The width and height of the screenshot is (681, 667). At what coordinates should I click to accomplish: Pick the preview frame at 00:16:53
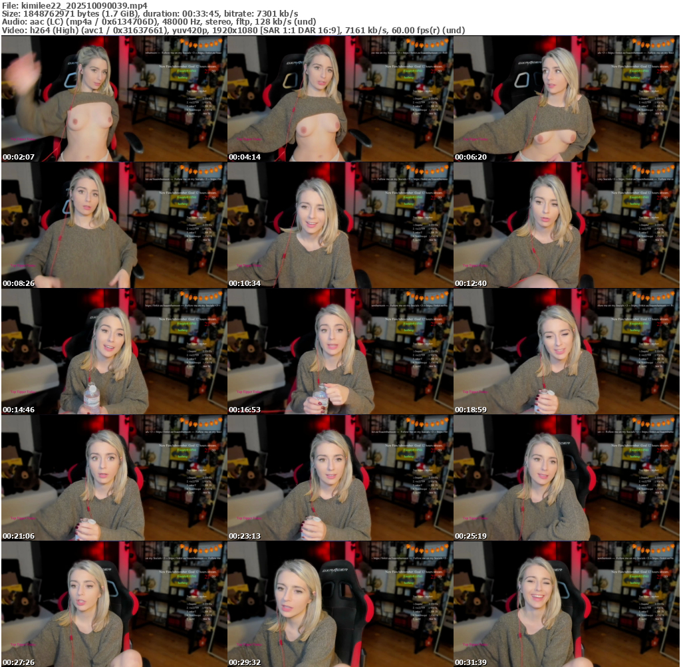(340, 351)
